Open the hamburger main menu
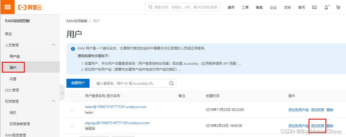Image resolution: width=346 pixels, height=137 pixels. pyautogui.click(x=8, y=7)
